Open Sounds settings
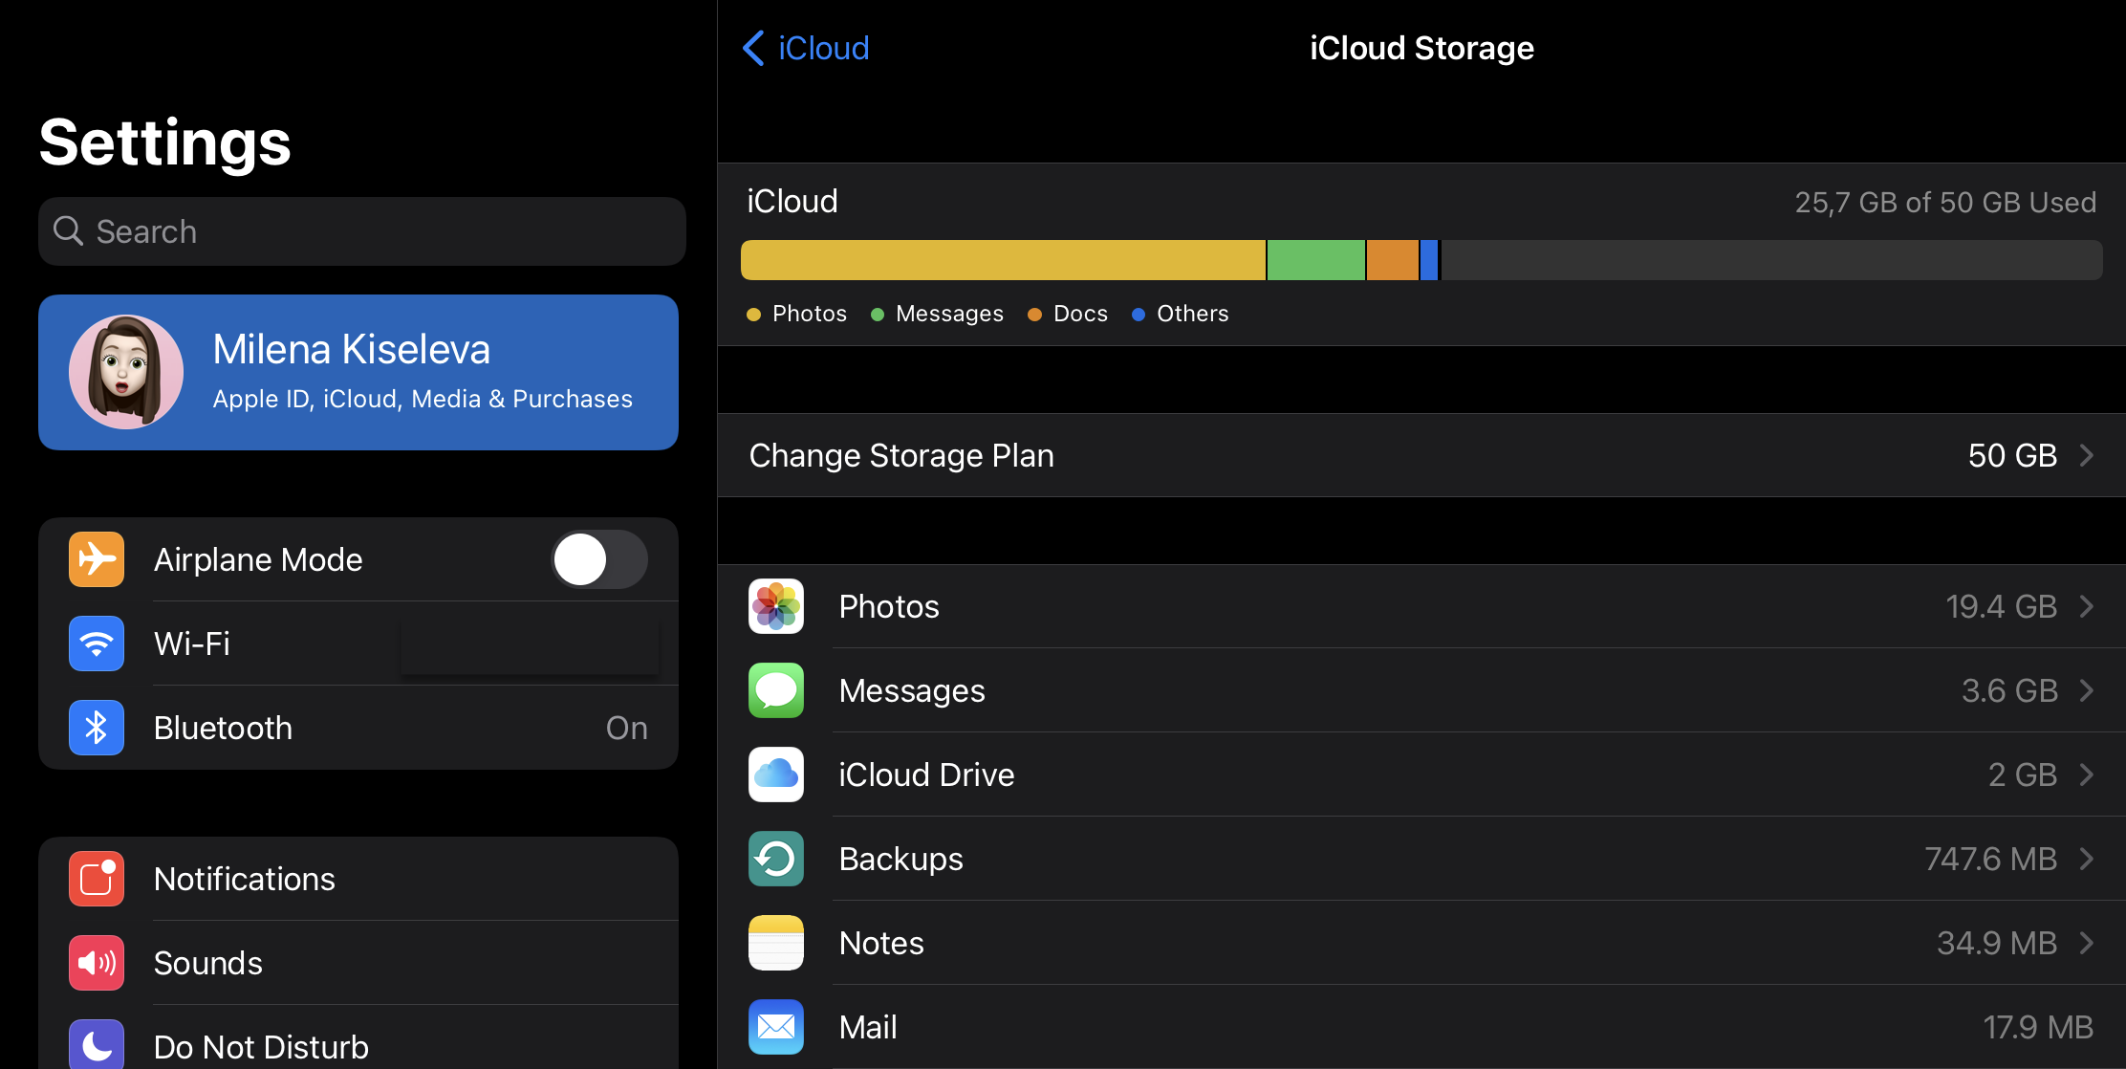Screen dimensions: 2126x1069 358,963
